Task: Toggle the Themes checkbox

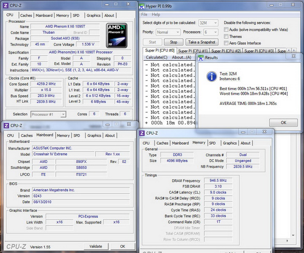Action: tap(226, 36)
